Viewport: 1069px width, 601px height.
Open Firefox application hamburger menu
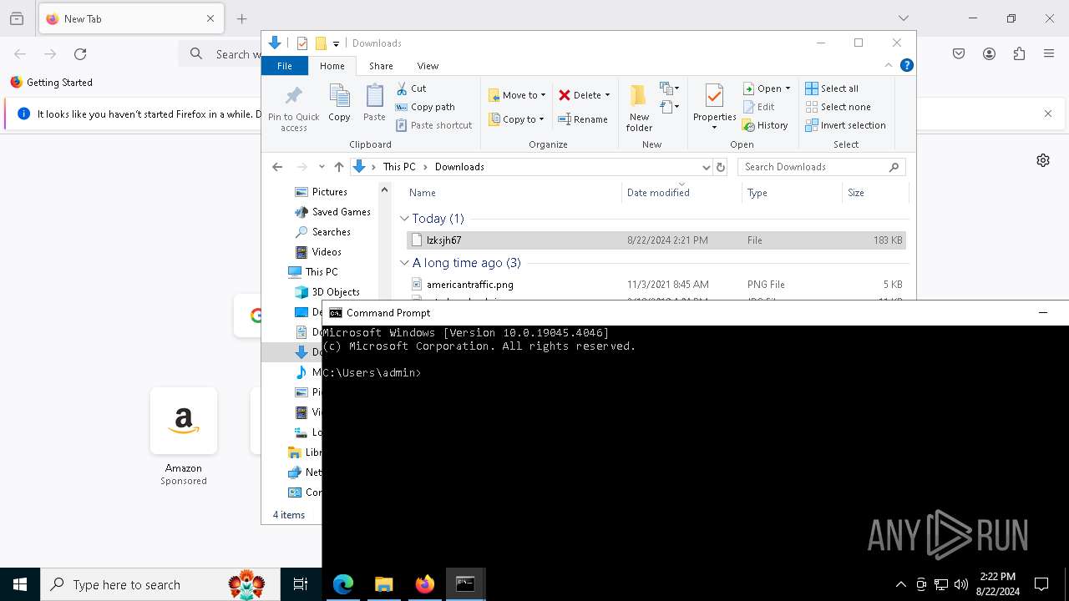pyautogui.click(x=1049, y=54)
